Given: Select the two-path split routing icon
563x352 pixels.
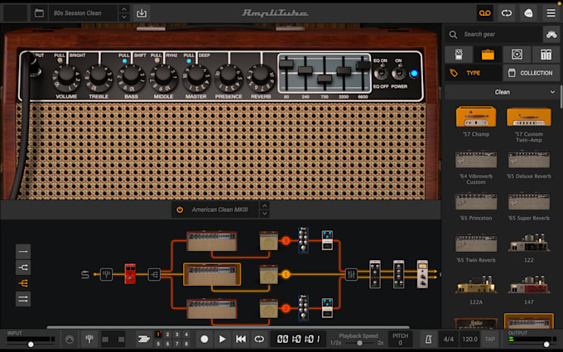Looking at the screenshot, I should pos(23,268).
